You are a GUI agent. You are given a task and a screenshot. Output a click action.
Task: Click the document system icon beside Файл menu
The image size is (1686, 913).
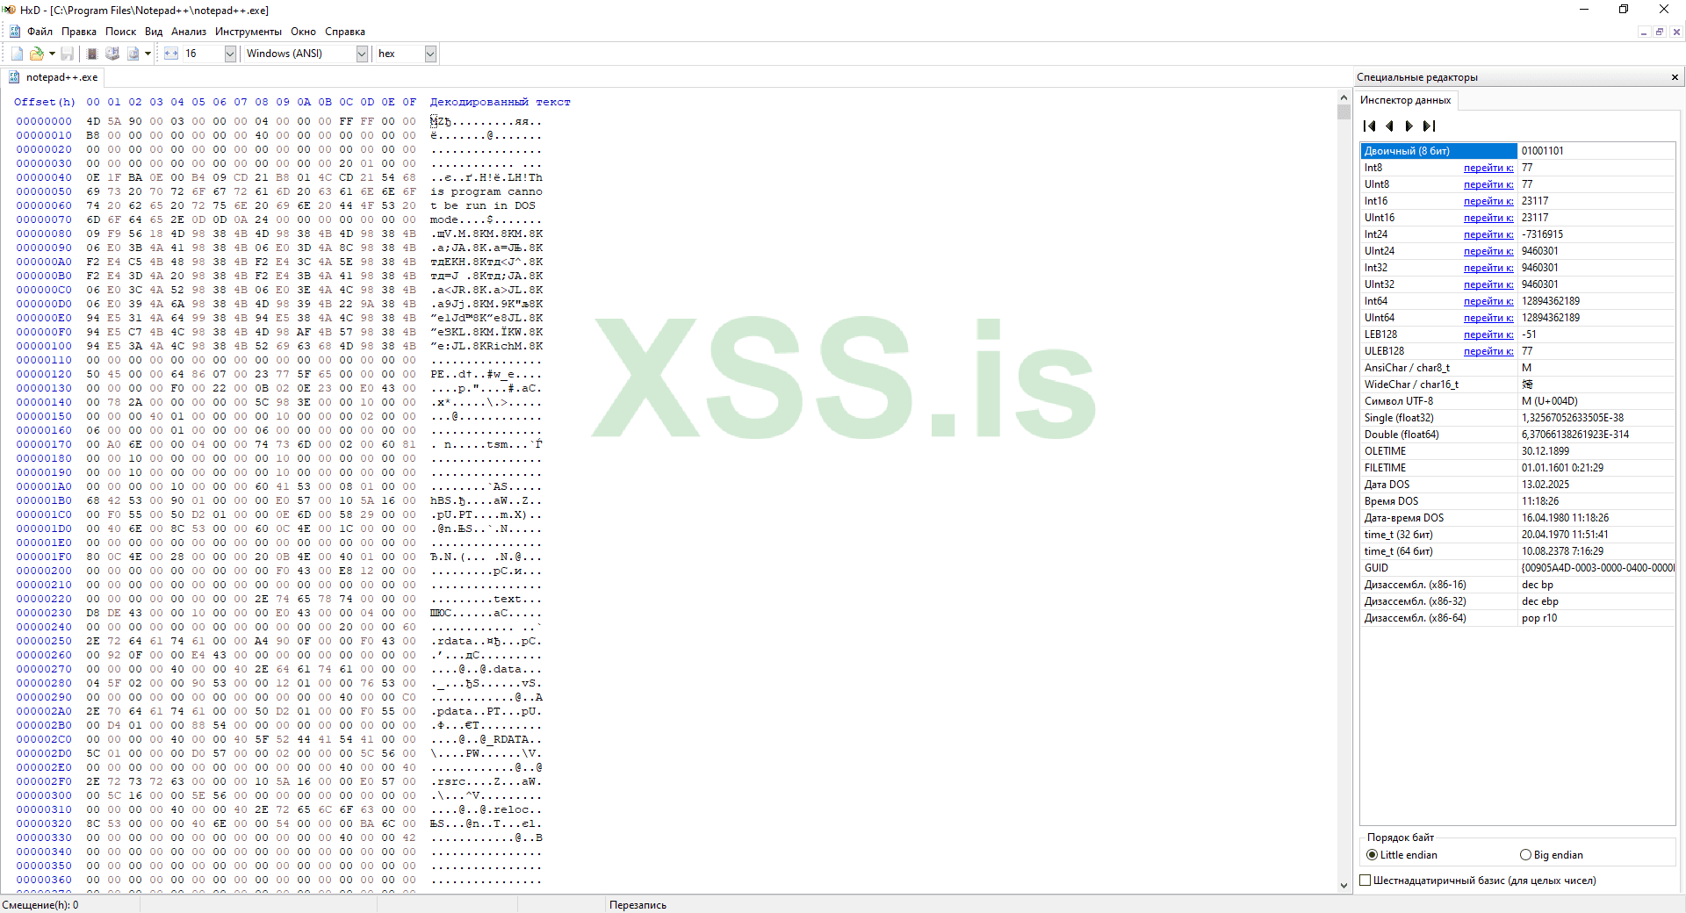coord(15,32)
